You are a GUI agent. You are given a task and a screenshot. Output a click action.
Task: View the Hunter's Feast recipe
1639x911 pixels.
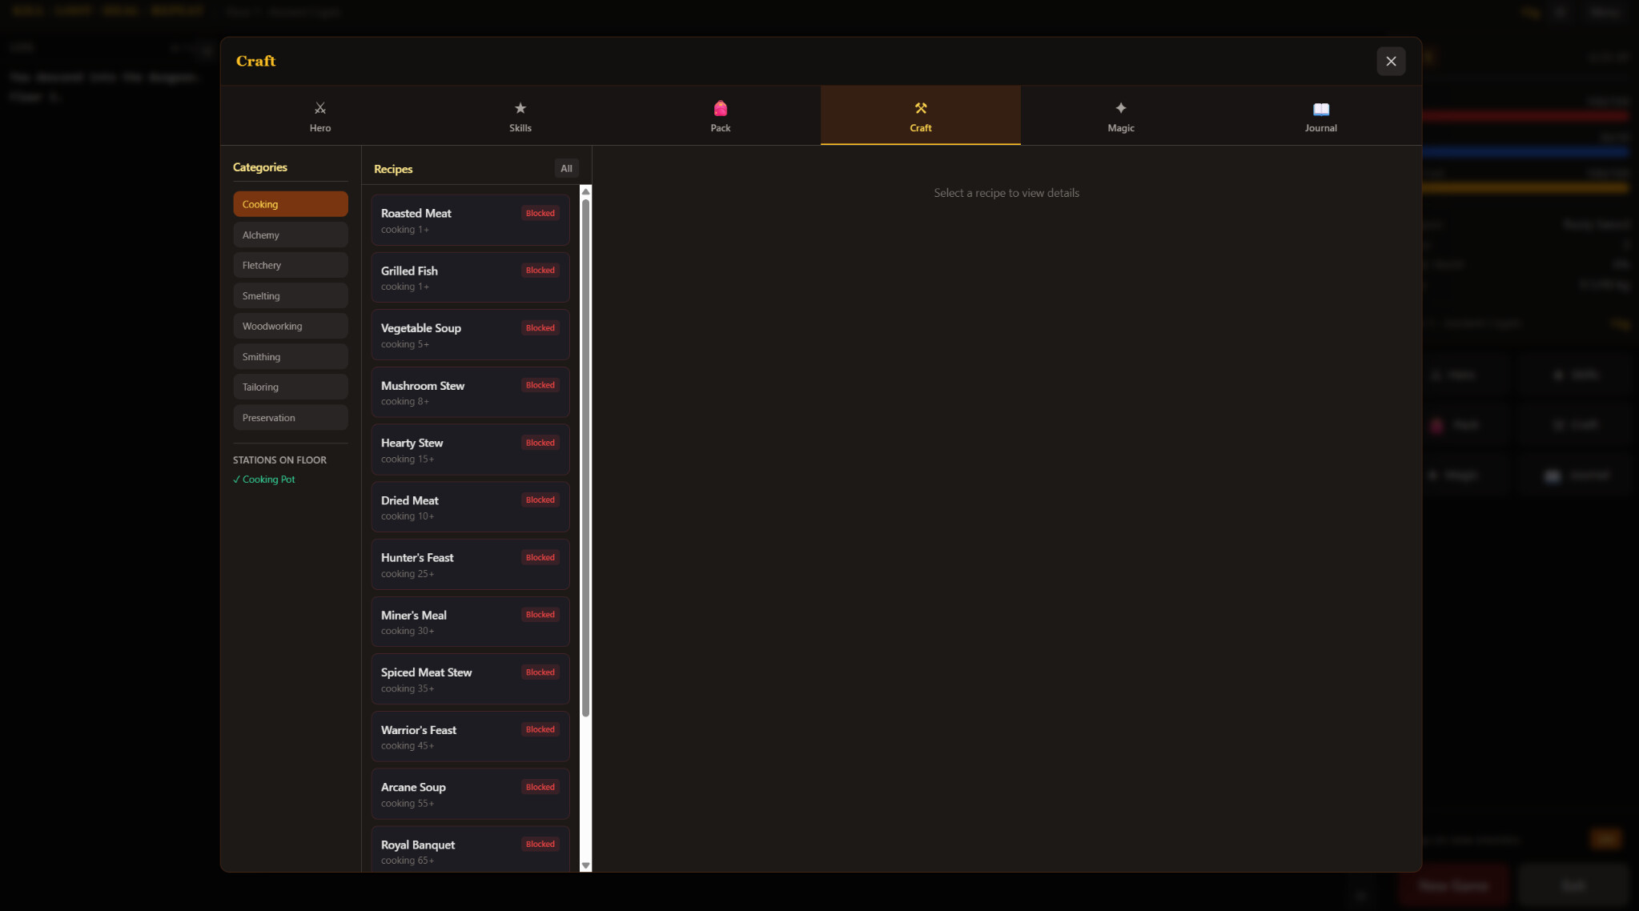tap(470, 564)
